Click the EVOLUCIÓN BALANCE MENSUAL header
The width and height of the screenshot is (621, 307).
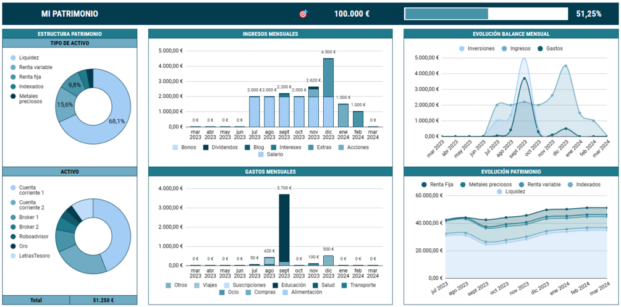pos(511,34)
